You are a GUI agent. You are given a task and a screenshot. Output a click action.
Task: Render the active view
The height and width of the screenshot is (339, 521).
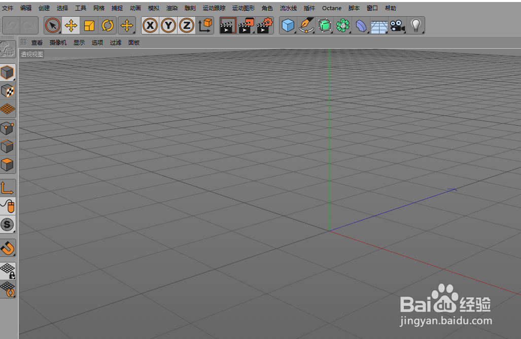point(228,25)
